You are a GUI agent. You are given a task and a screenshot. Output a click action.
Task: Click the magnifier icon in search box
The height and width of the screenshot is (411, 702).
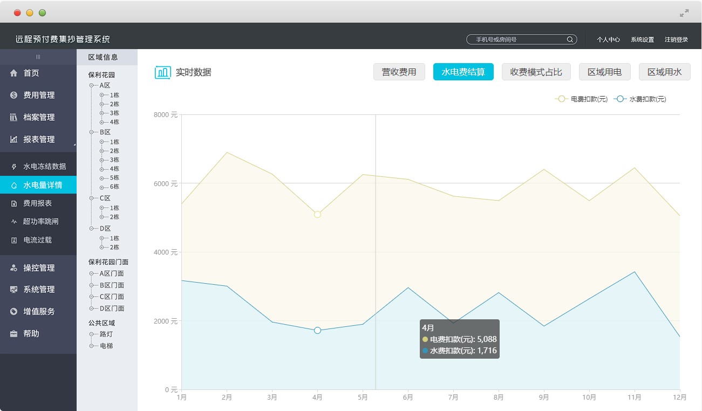[x=570, y=39]
